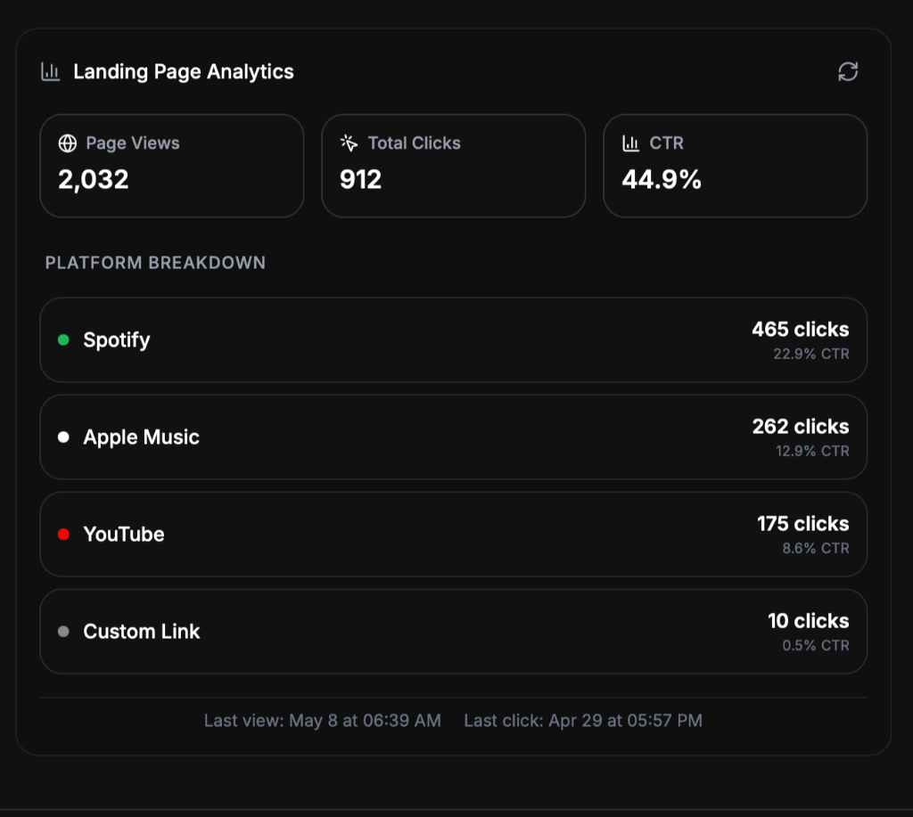Click the red dot next to YouTube
913x817 pixels.
63,535
